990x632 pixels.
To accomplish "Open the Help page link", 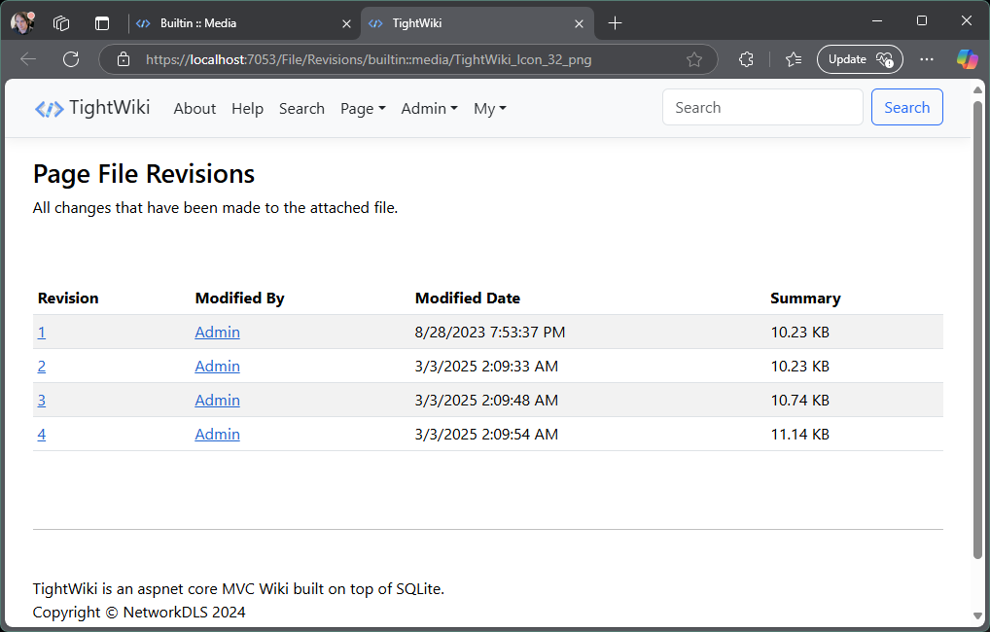I will [x=247, y=109].
